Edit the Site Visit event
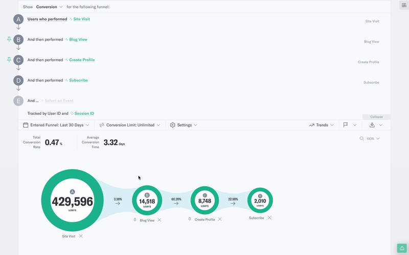409x255 pixels. (81, 19)
